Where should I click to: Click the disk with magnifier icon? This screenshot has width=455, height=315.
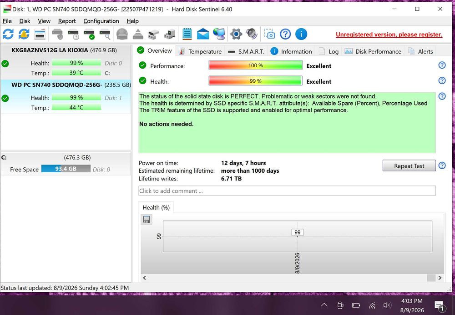pyautogui.click(x=105, y=34)
